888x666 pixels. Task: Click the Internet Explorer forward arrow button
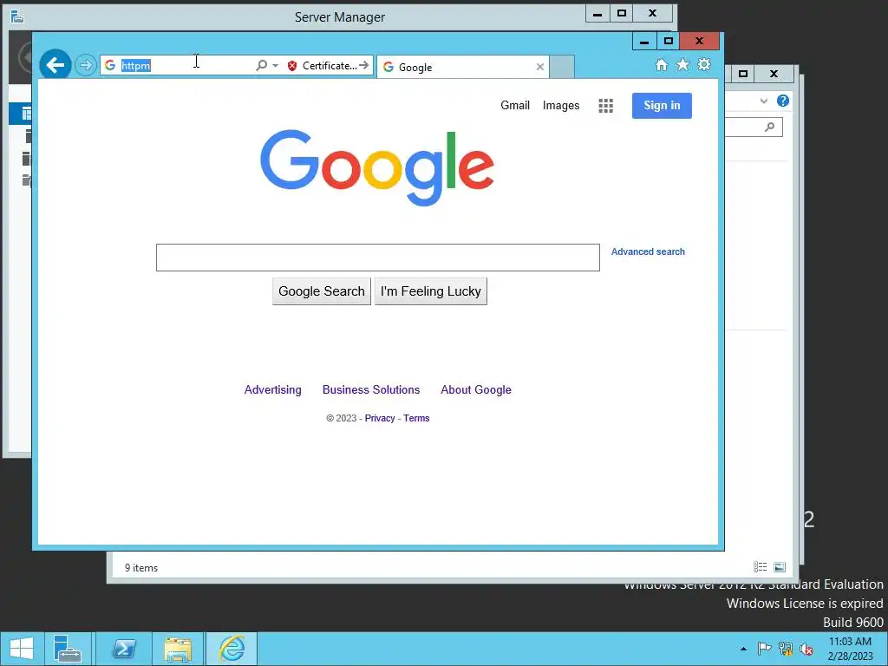tap(86, 65)
